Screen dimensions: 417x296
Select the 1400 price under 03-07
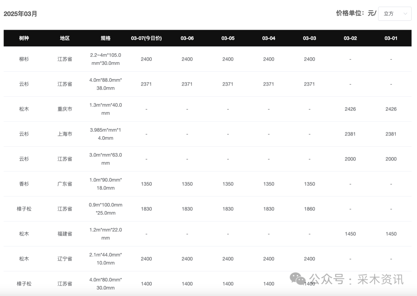(146, 284)
